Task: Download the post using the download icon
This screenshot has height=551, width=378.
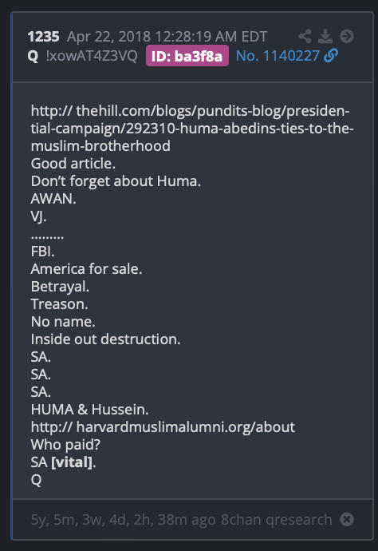Action: (325, 36)
